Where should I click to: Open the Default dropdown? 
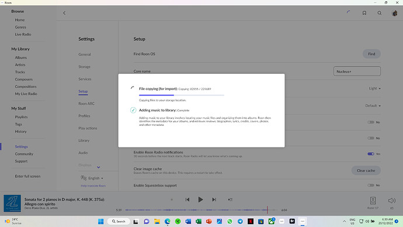point(373,105)
